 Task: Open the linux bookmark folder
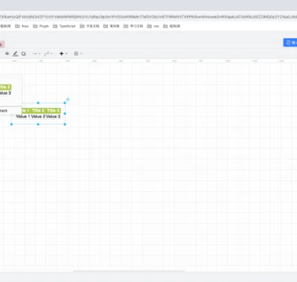tap(22, 26)
